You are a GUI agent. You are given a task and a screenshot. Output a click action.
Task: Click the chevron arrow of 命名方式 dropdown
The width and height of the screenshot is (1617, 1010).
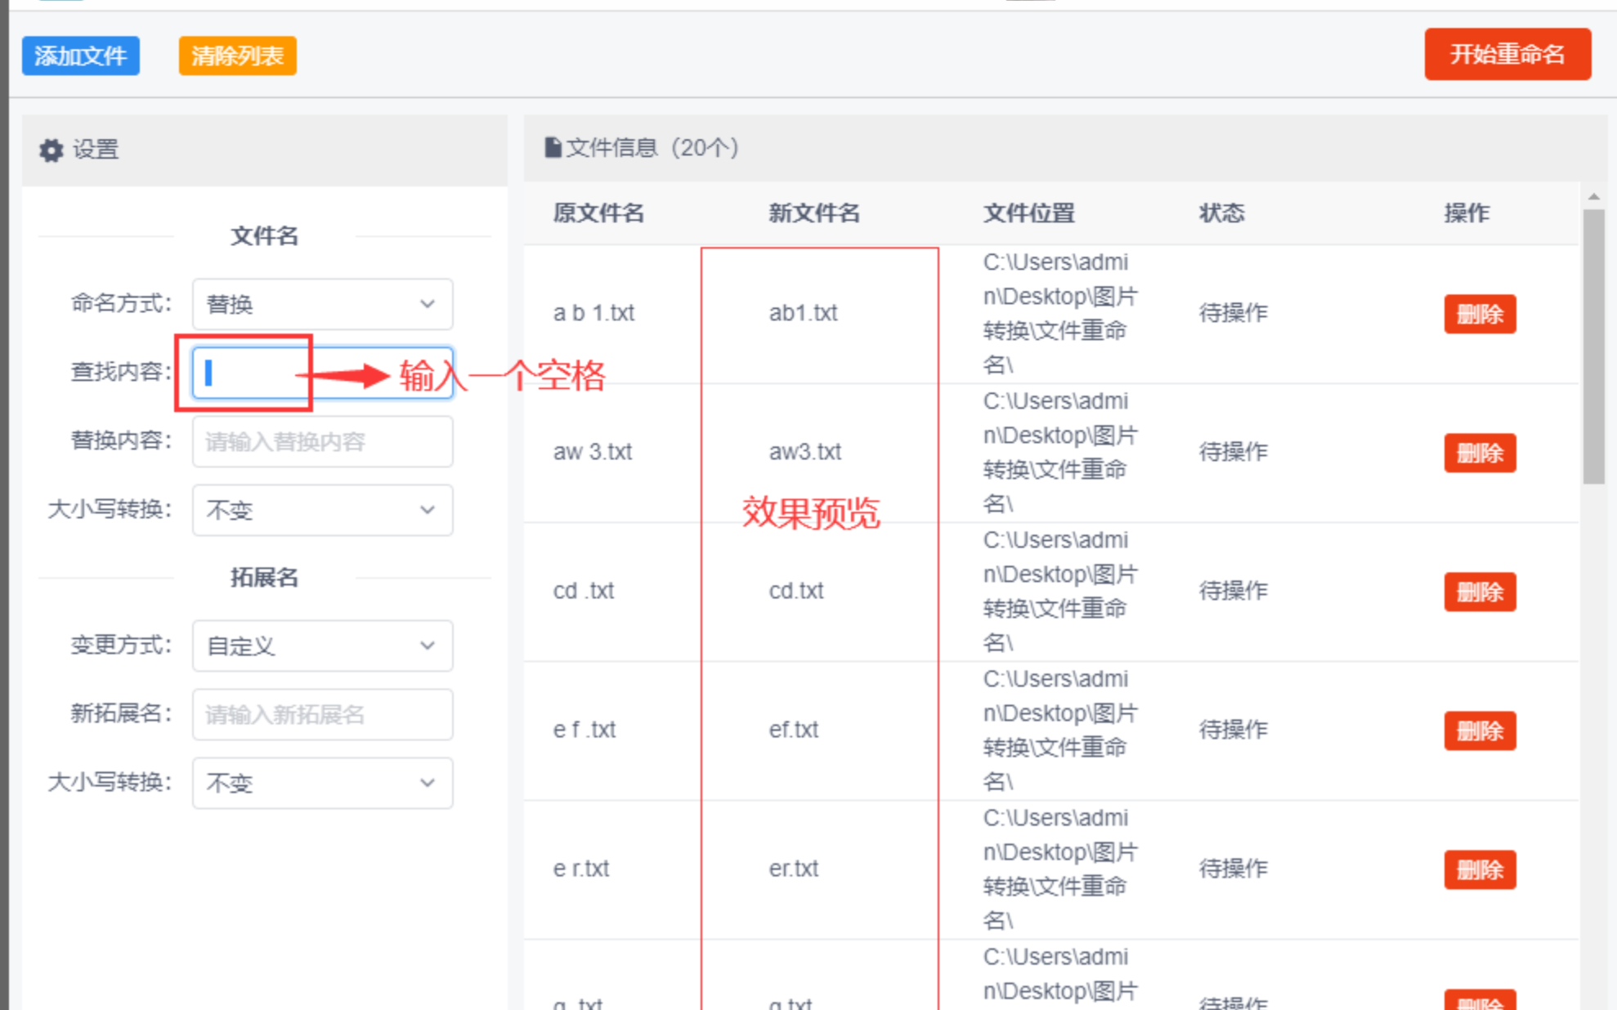click(428, 304)
